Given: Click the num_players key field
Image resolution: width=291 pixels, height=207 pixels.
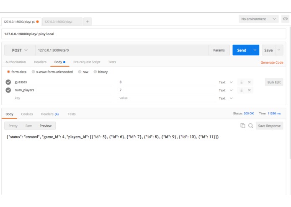Looking at the screenshot, I should coord(63,90).
